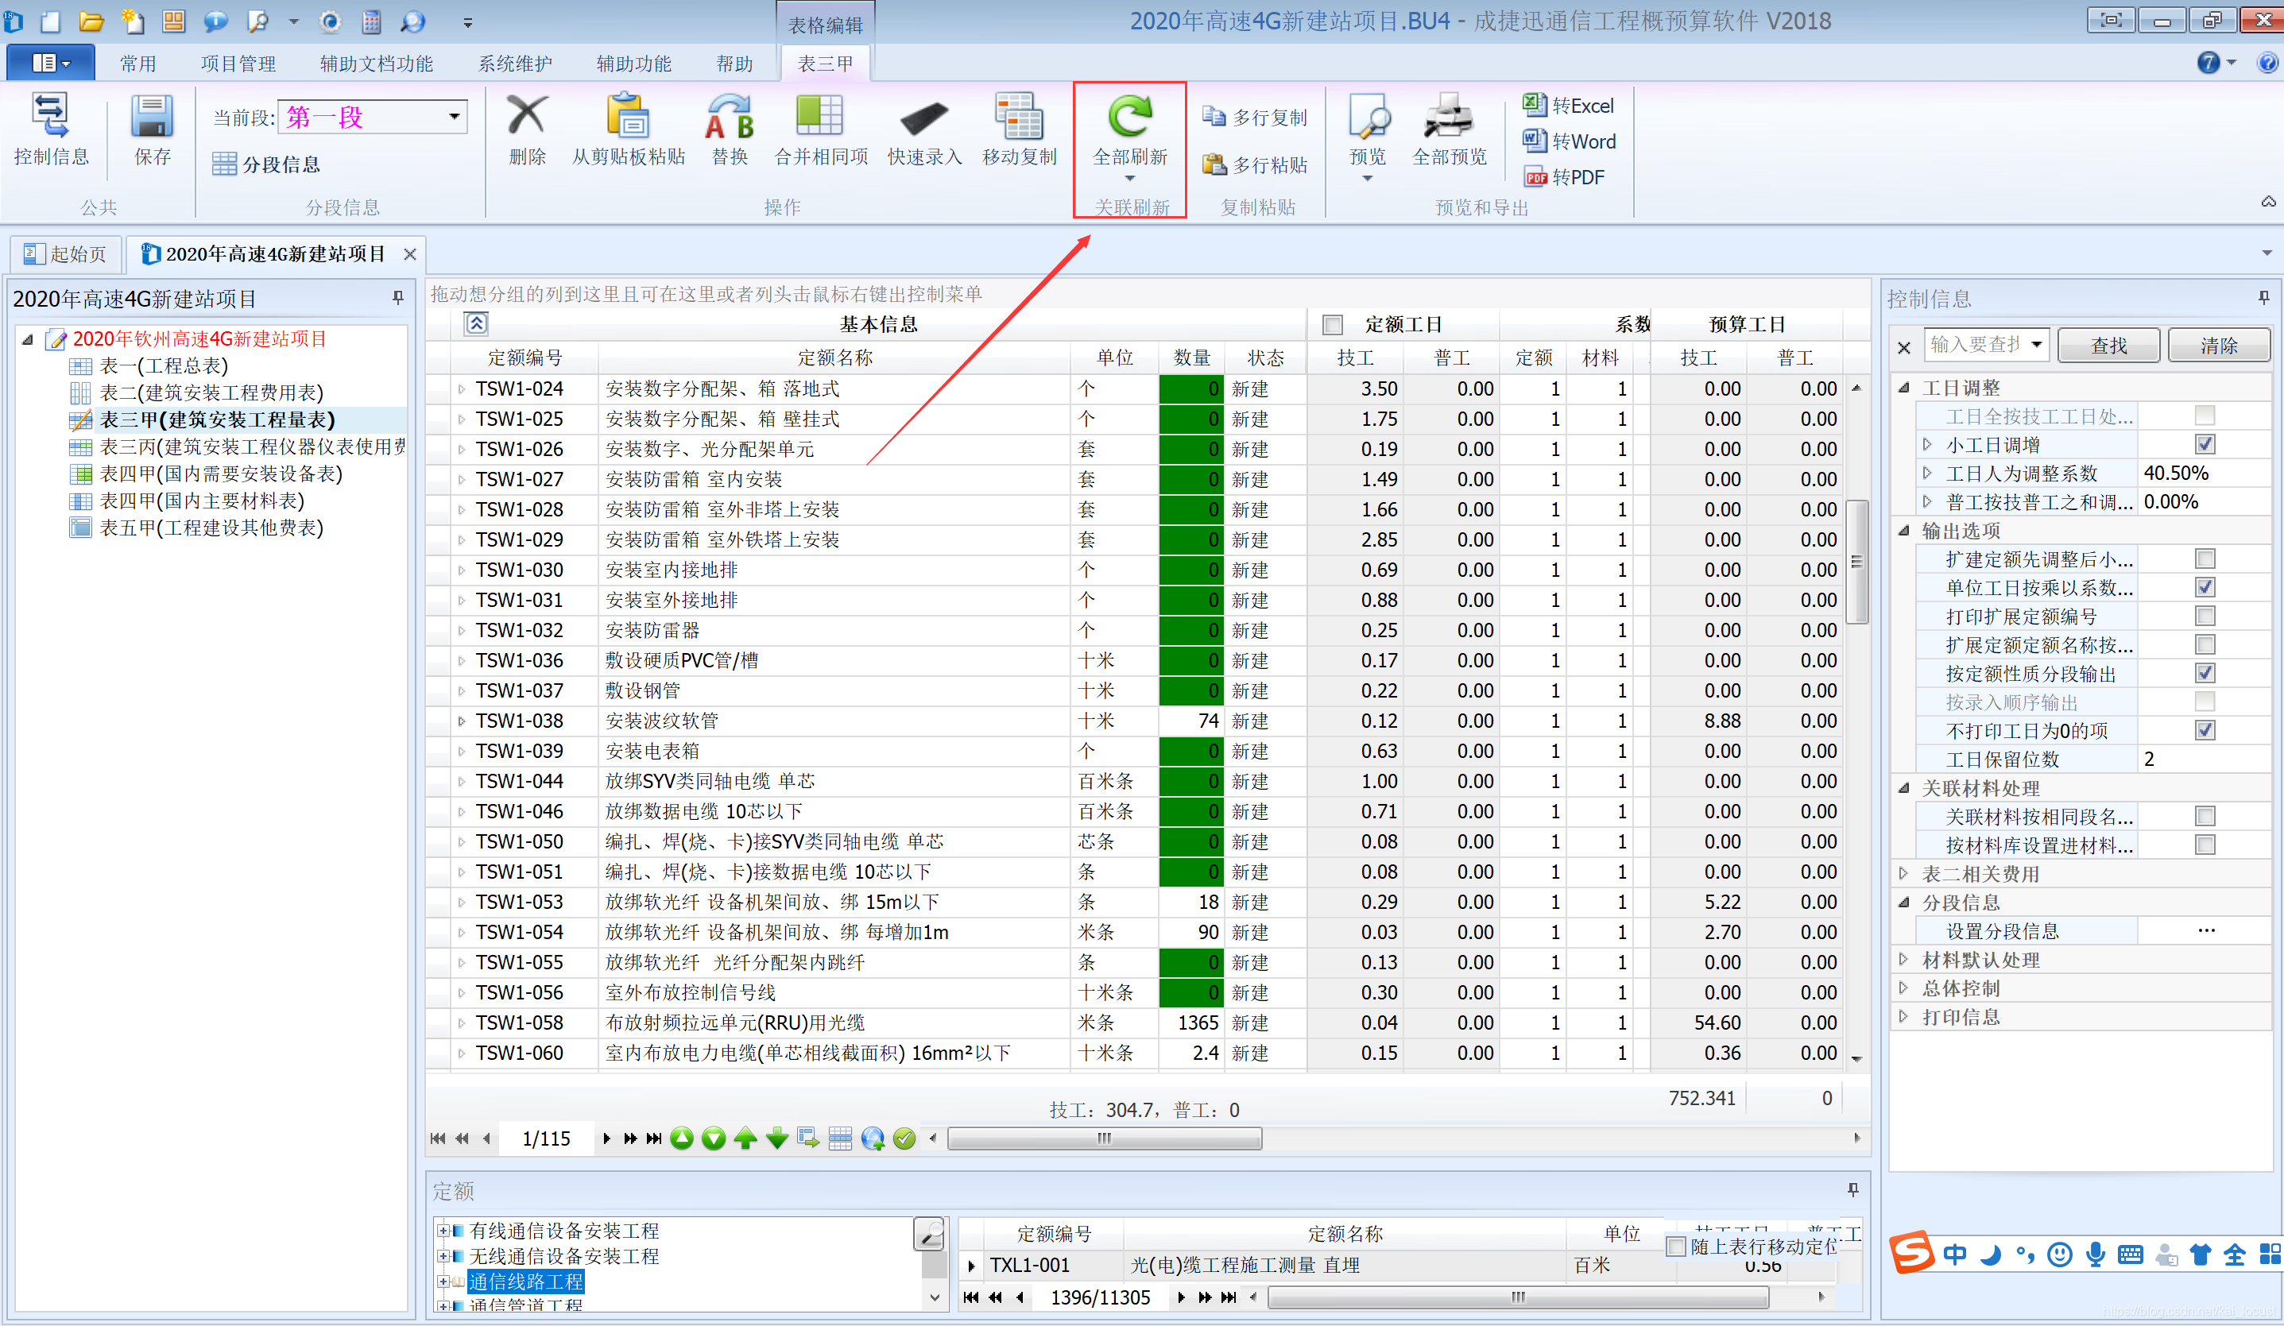Click the open folder icon in quick access toolbar
This screenshot has width=2284, height=1326.
pyautogui.click(x=91, y=20)
